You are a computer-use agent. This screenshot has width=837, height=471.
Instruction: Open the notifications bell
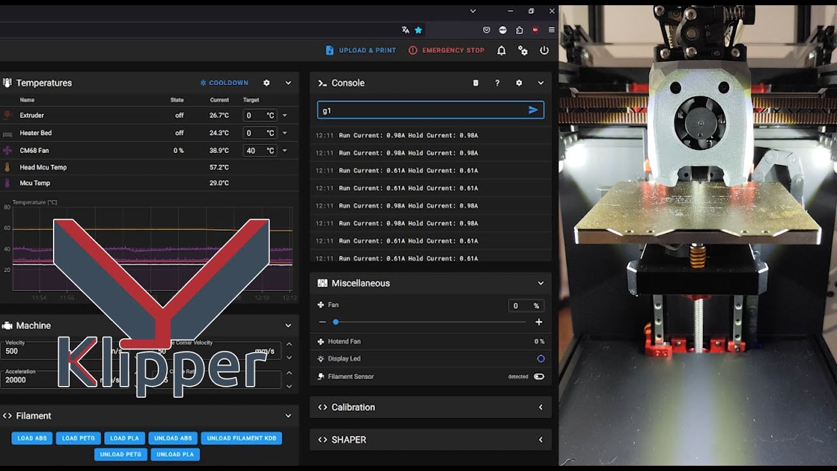pyautogui.click(x=502, y=50)
